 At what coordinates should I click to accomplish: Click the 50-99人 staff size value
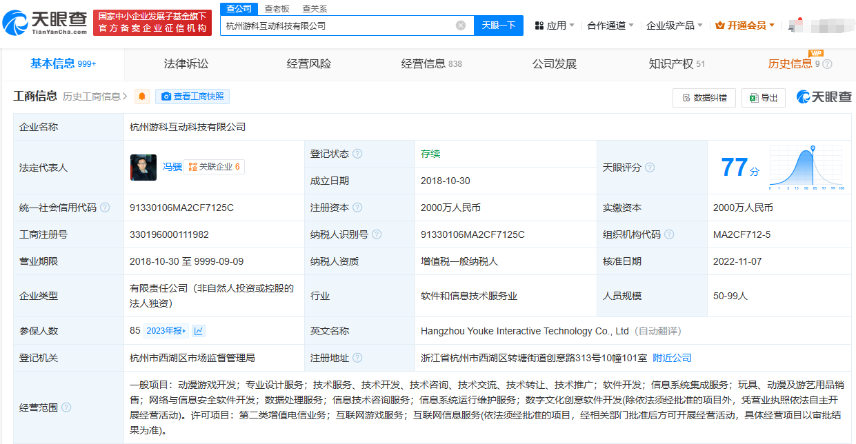click(730, 296)
